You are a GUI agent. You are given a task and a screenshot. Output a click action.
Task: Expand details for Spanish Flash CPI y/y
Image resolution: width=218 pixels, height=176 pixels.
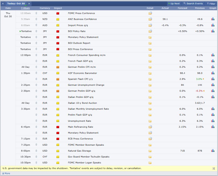tap(150, 79)
